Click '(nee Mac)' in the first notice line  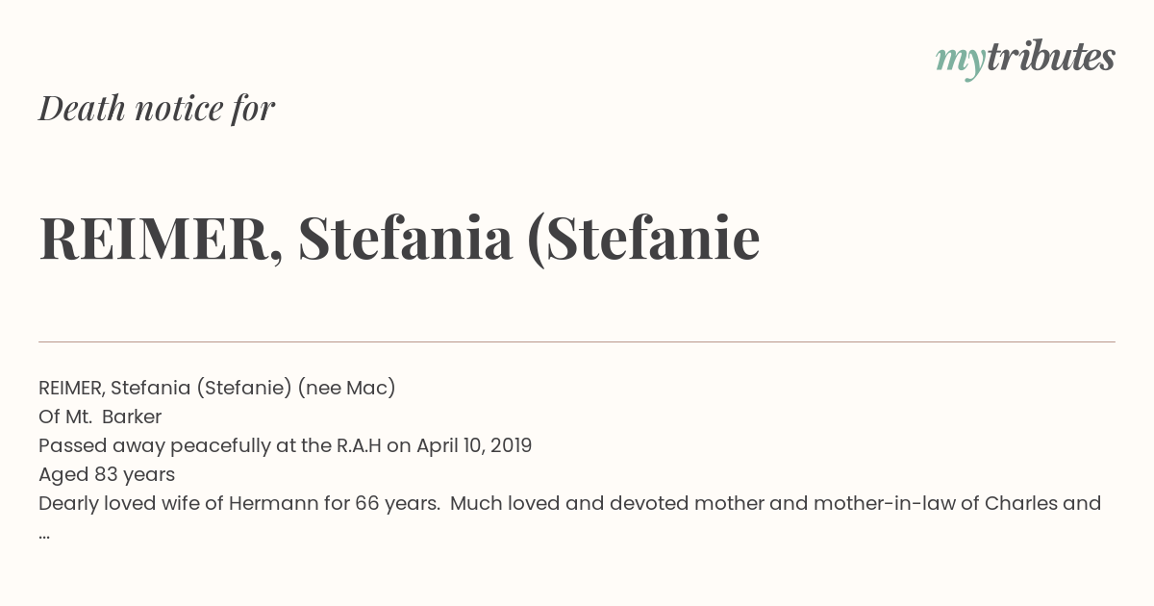(347, 388)
